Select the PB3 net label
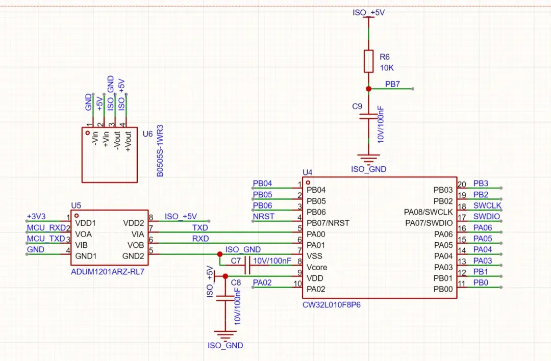 click(x=481, y=184)
